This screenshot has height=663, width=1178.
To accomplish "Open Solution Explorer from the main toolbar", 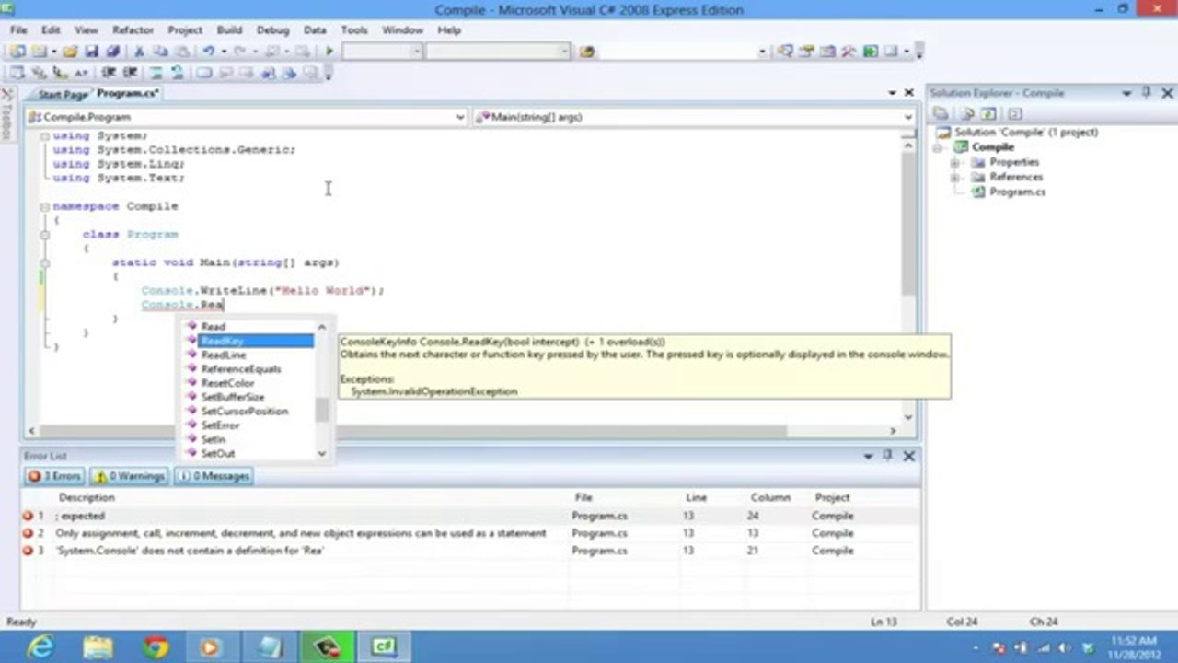I will [785, 52].
